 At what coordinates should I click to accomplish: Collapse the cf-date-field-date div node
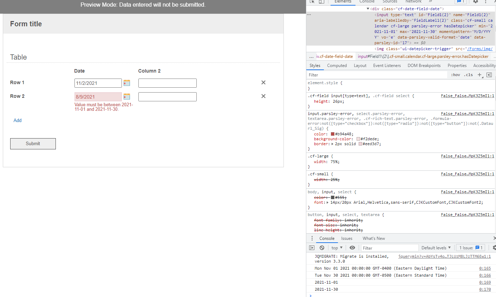(x=368, y=9)
